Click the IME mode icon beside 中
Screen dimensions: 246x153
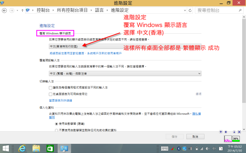221,148
